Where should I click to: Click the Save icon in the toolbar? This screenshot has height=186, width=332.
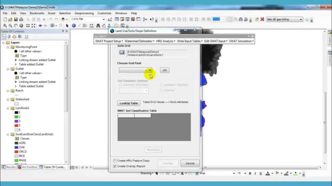coord(16,19)
